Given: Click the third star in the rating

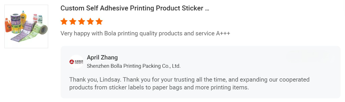Looking at the screenshot, I should [82, 21].
